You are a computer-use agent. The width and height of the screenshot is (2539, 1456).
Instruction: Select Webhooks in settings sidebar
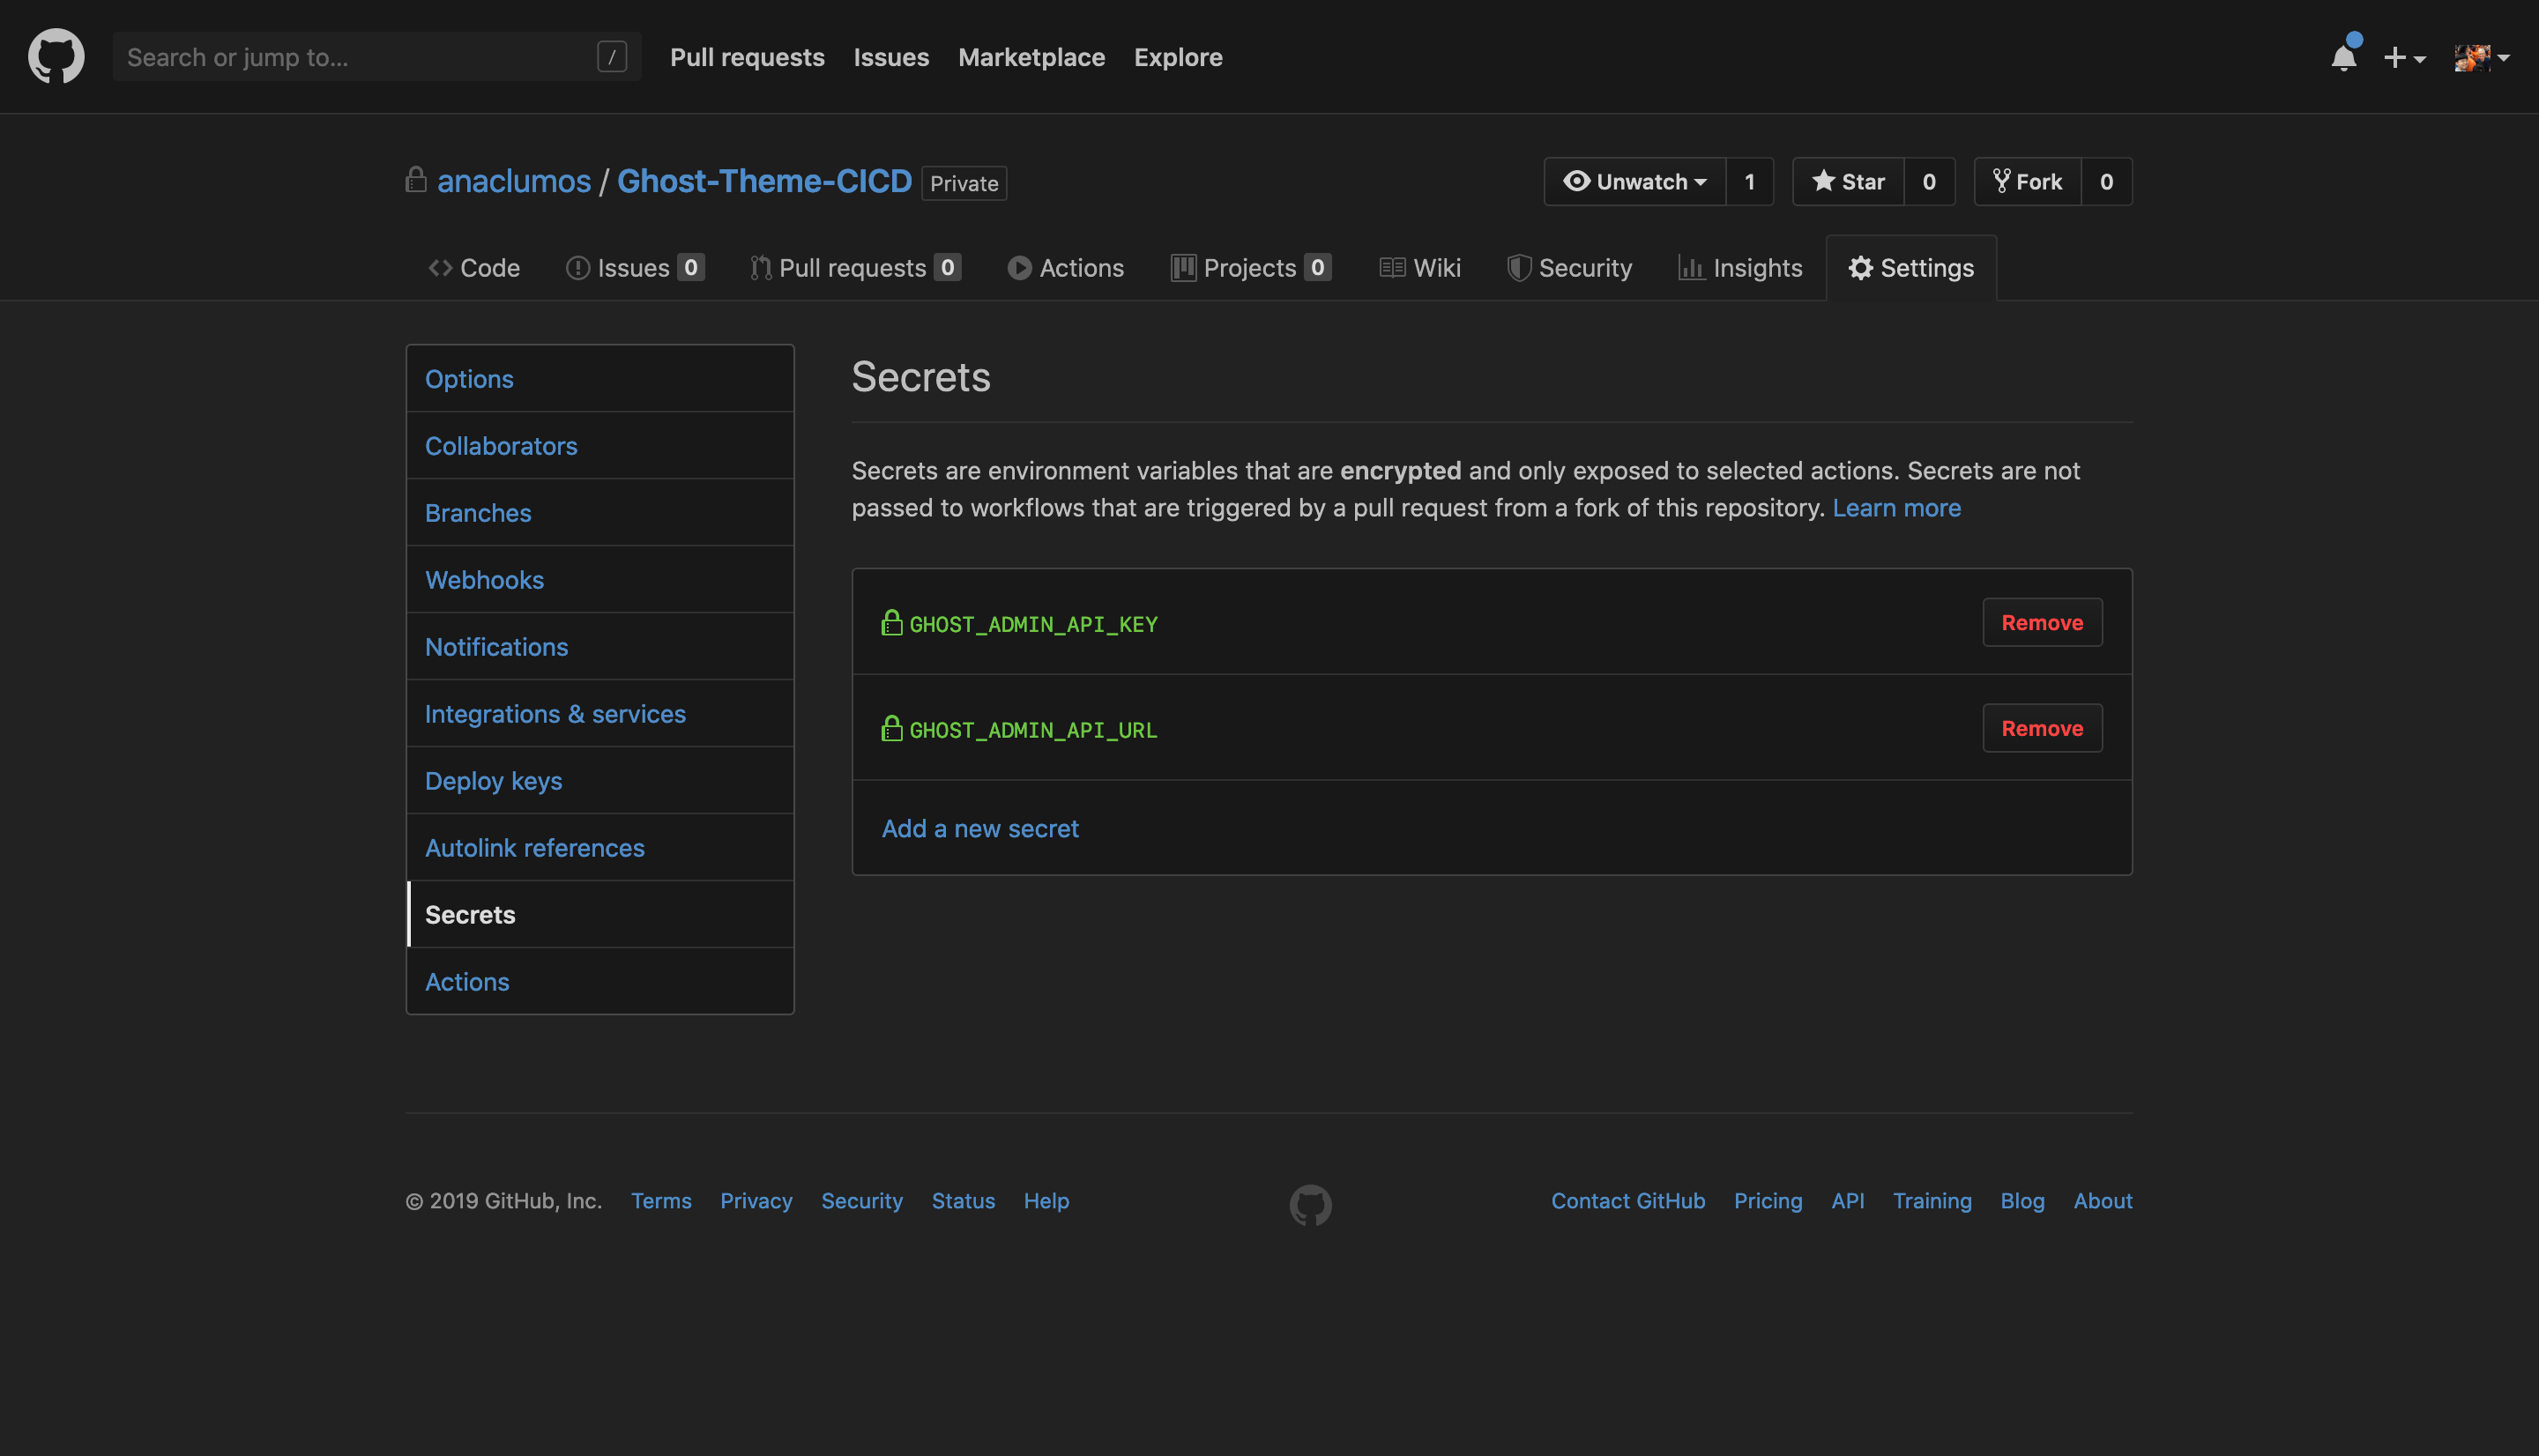[484, 580]
